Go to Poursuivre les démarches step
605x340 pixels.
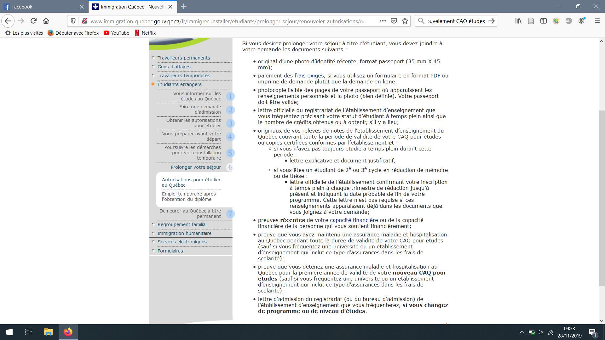point(193,153)
